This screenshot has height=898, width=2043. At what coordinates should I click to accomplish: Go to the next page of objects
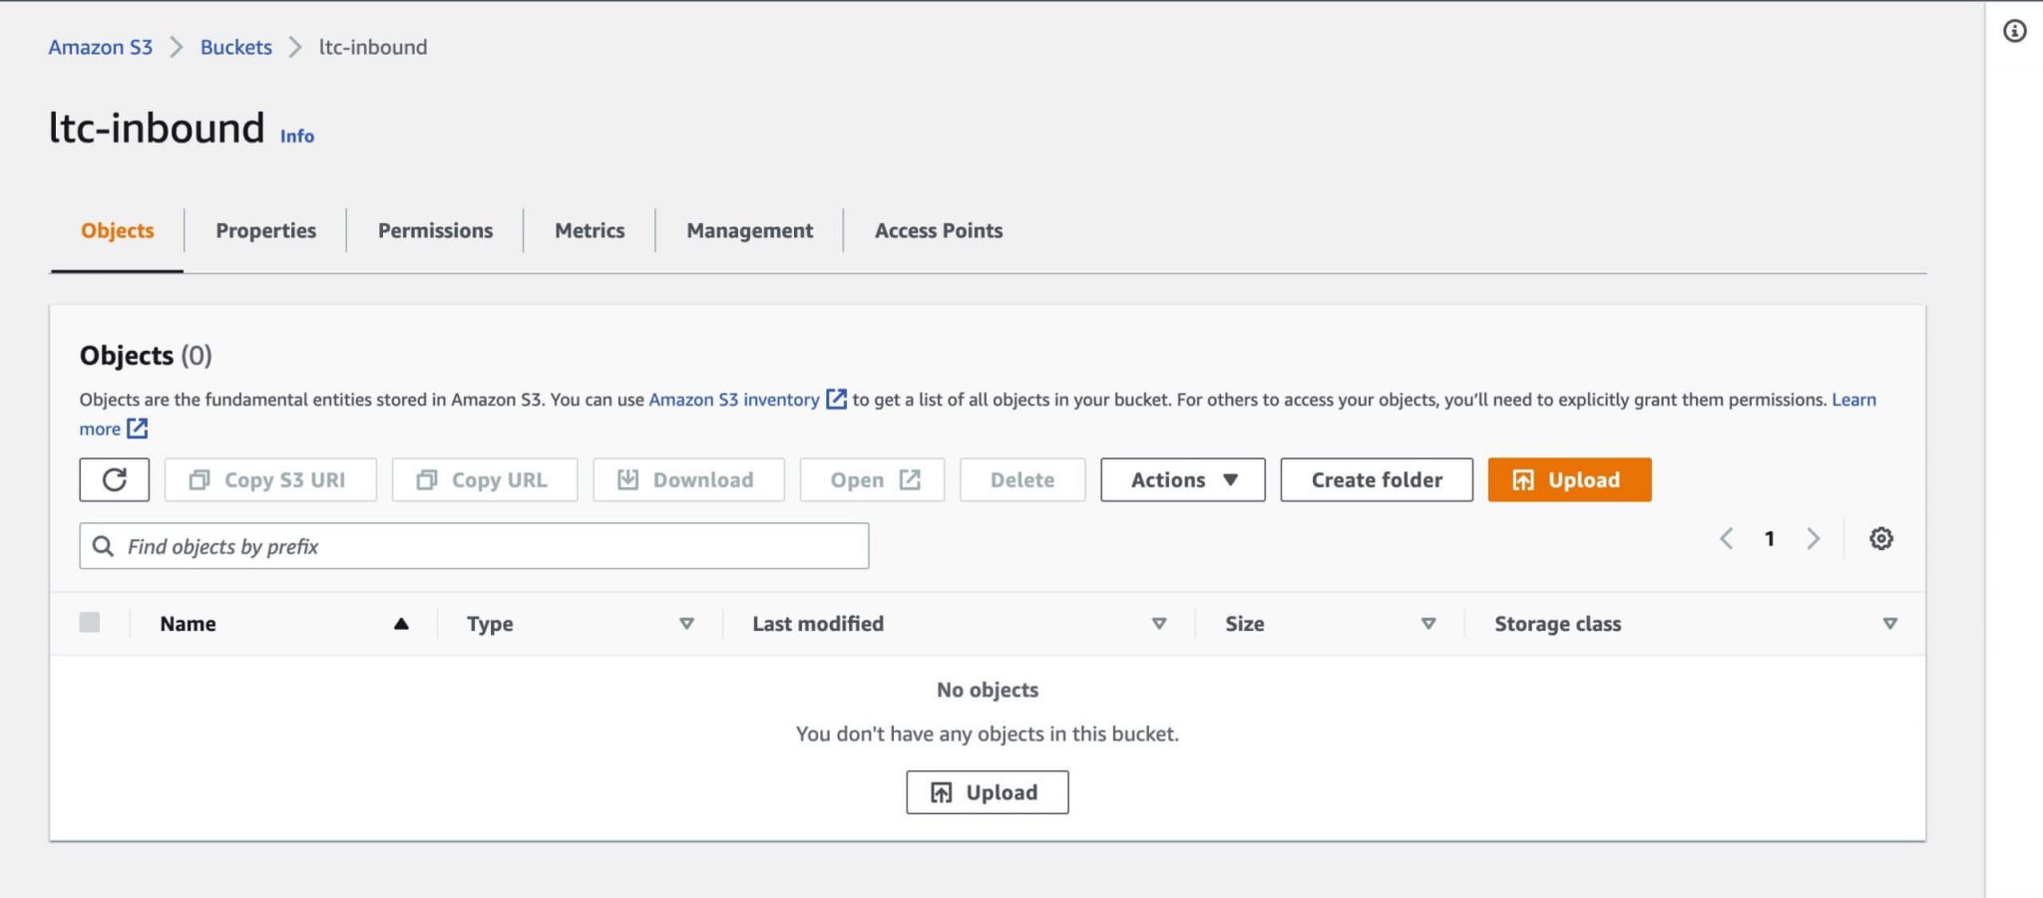tap(1813, 538)
